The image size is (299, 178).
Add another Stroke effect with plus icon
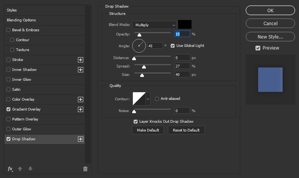[x=81, y=60]
